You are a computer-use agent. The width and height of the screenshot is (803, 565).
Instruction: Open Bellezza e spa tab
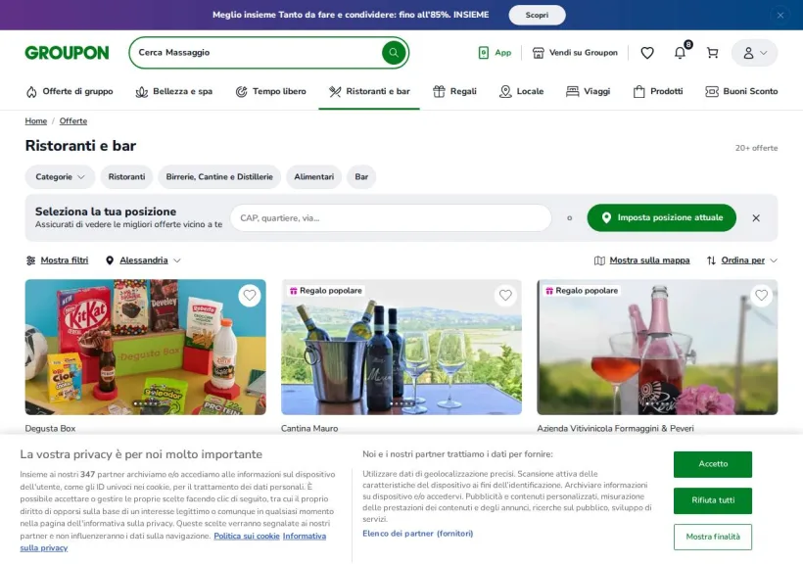pos(174,92)
